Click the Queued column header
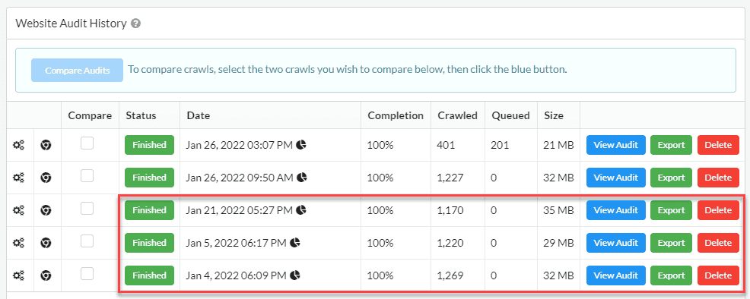Image resolution: width=750 pixels, height=299 pixels. (x=510, y=115)
